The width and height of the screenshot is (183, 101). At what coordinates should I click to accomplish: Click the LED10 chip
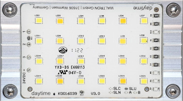pos(123,61)
